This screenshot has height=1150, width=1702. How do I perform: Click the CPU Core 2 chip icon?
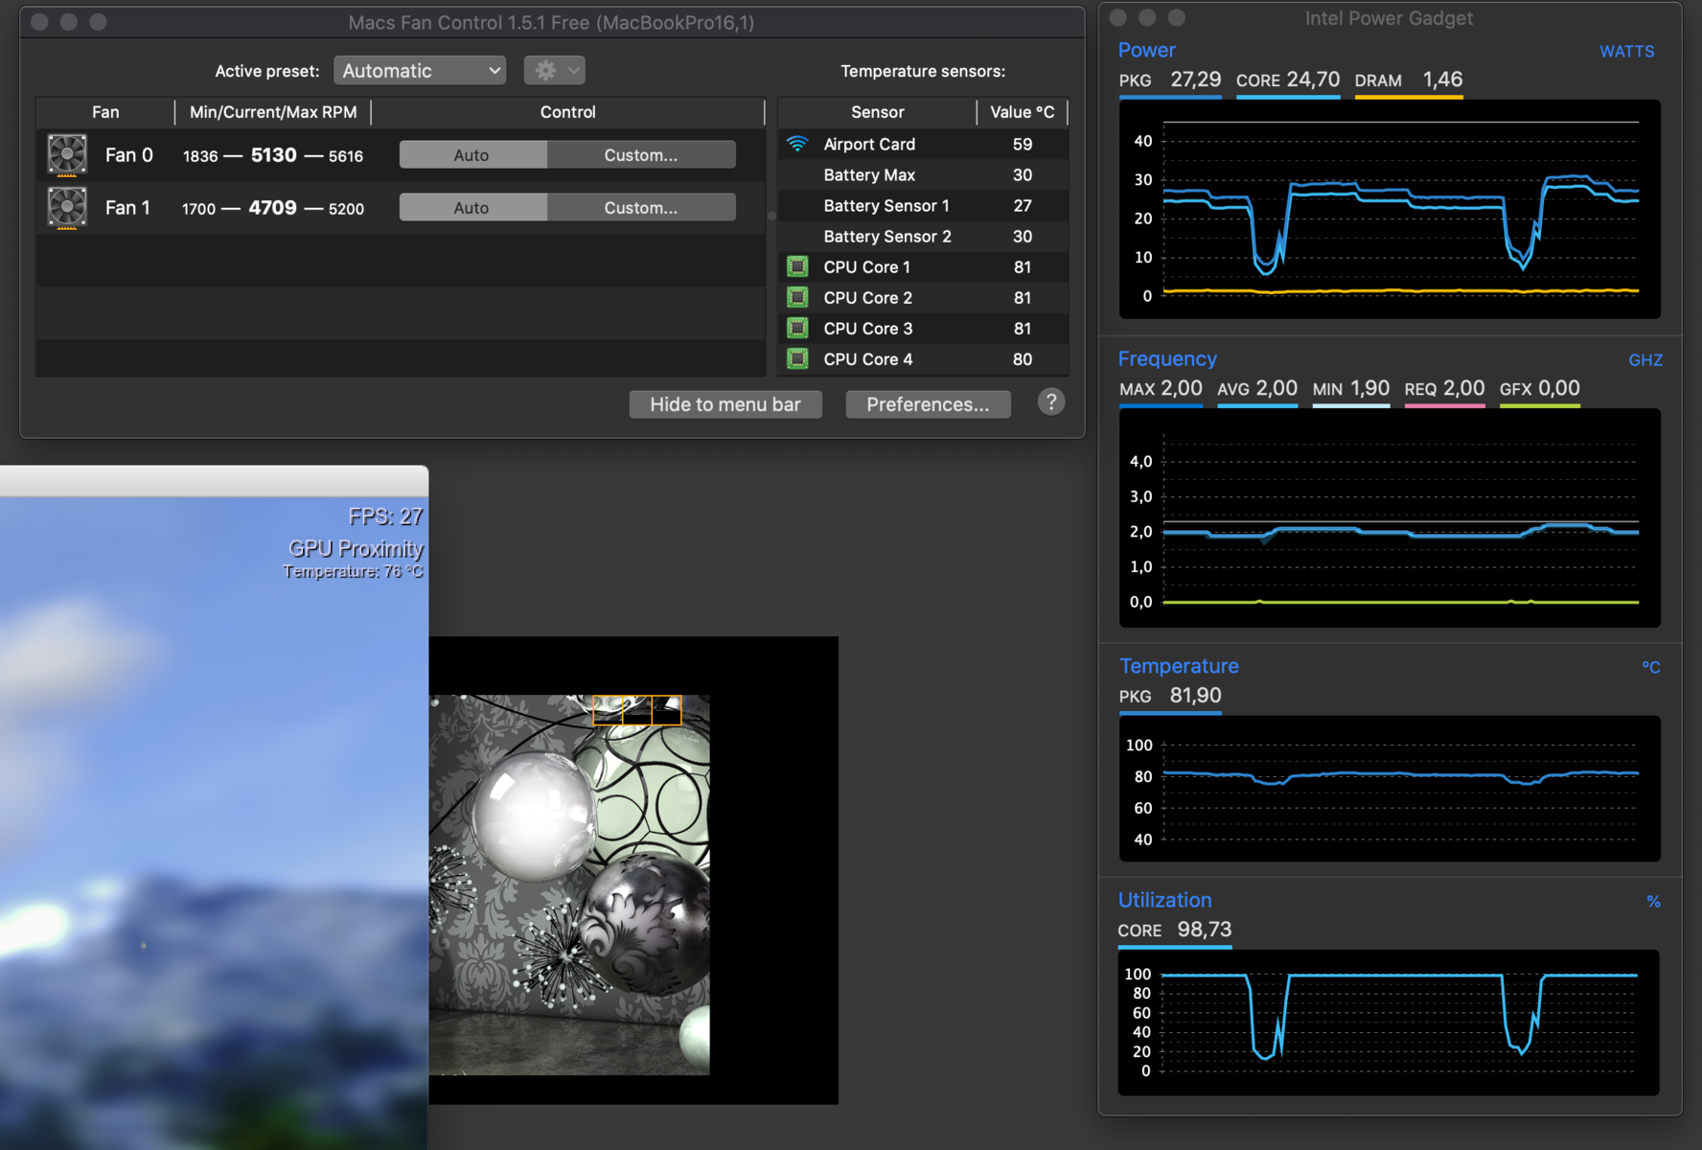point(796,298)
